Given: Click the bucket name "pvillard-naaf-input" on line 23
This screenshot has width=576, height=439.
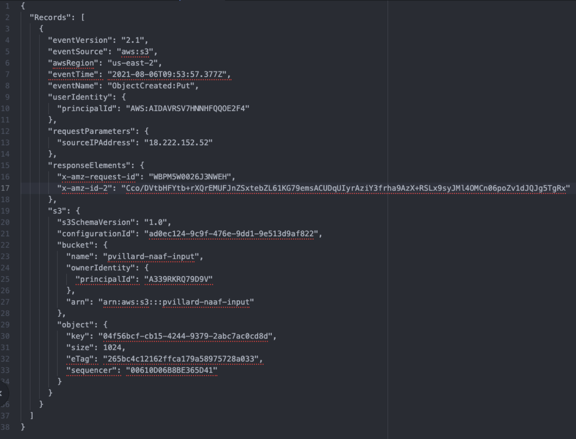Looking at the screenshot, I should pos(151,257).
